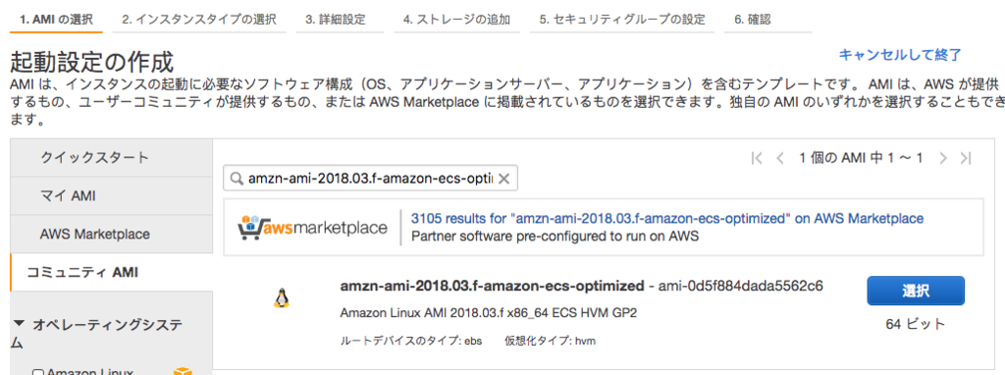Click the blue 選択 button
Image resolution: width=1005 pixels, height=375 pixels.
tap(916, 291)
